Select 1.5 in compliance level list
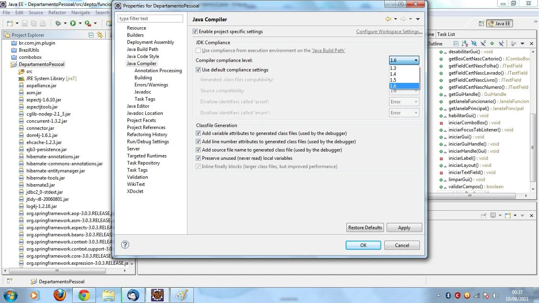This screenshot has height=303, width=539. (x=404, y=80)
